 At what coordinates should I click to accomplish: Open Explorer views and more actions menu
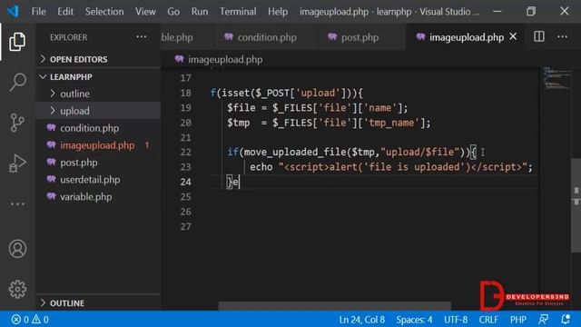click(x=142, y=37)
